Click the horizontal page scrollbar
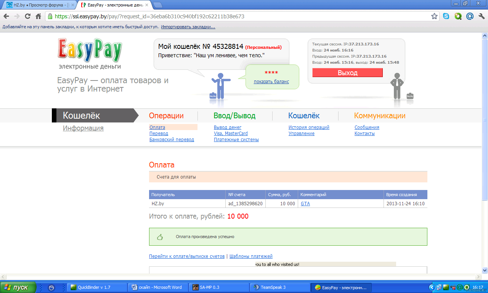This screenshot has width=488, height=293. [x=240, y=277]
